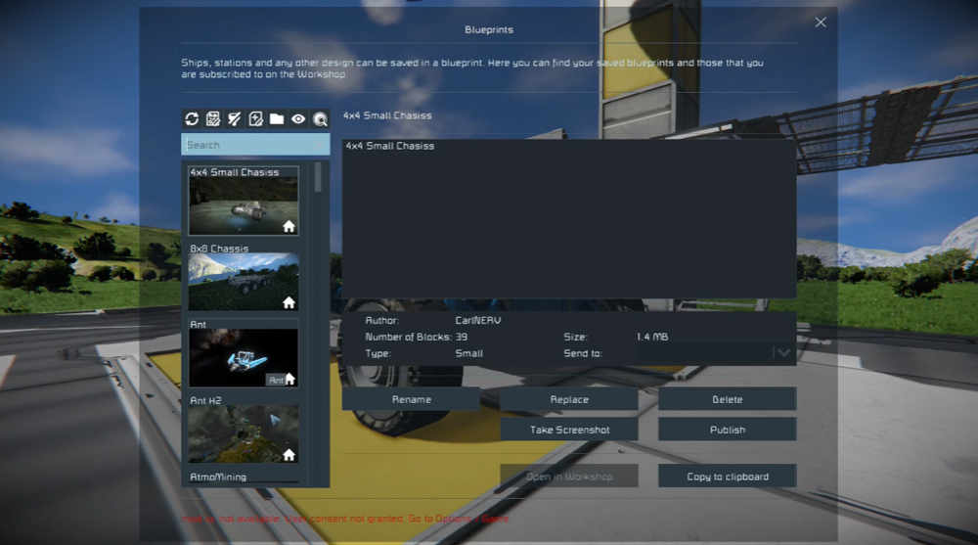This screenshot has height=545, width=978.
Task: Click the Delete button
Action: (x=727, y=399)
